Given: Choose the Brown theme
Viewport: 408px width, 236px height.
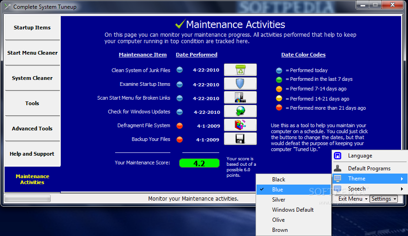Looking at the screenshot, I should click(293, 230).
